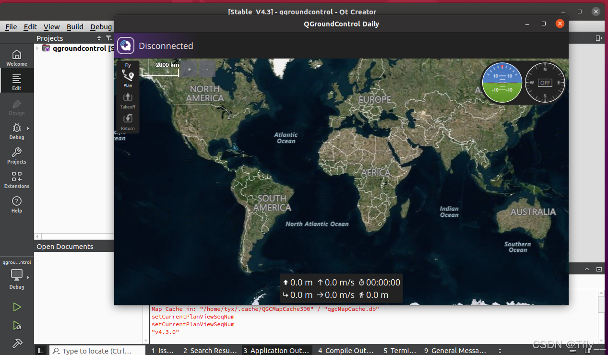This screenshot has height=355, width=608.
Task: Open the Issues output pane tab
Action: [163, 351]
